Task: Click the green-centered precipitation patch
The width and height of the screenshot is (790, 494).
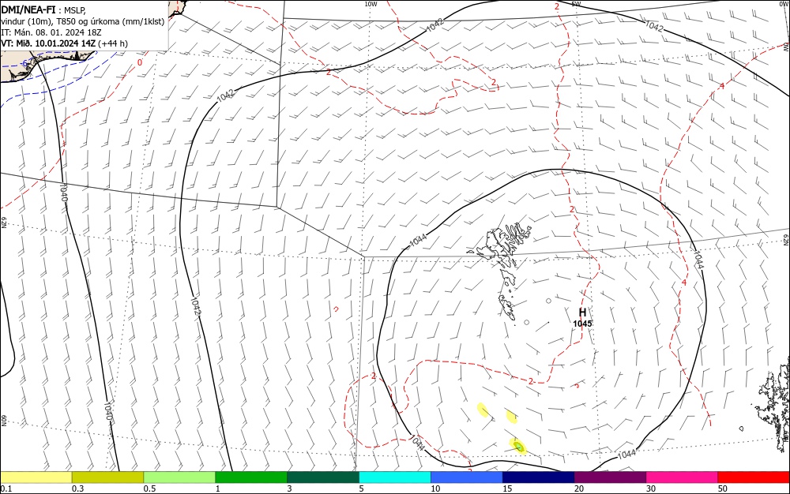Action: 518,446
